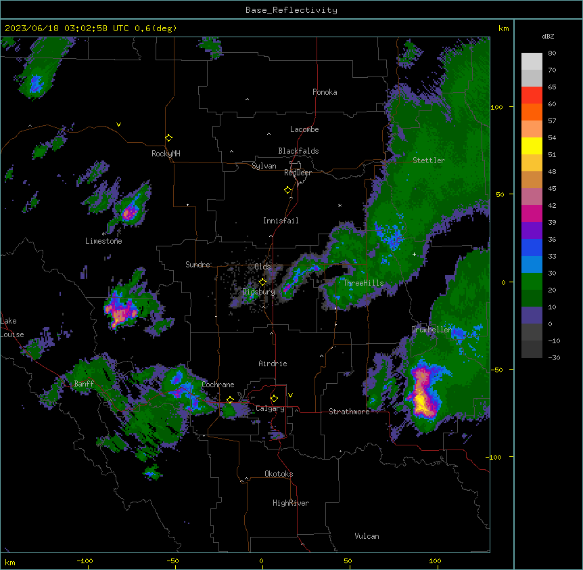
Task: Pick the orange 57-60 dBZ legend swatch
Action: pyautogui.click(x=532, y=112)
